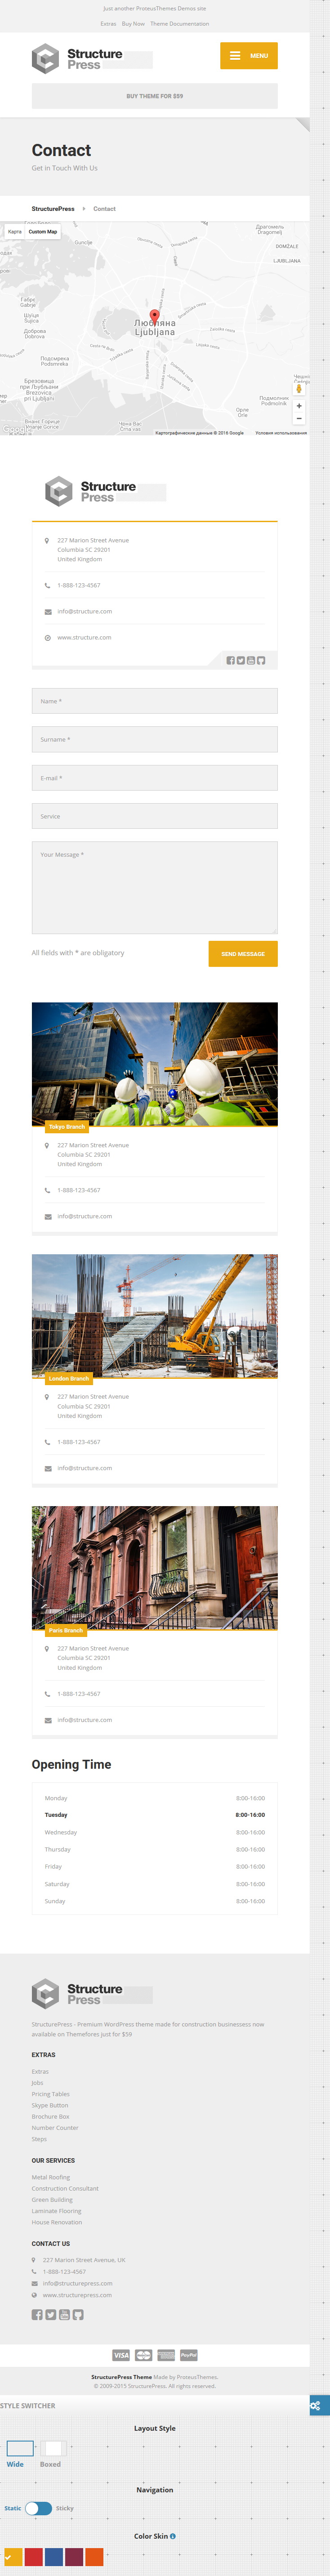
Task: Click the Visa payment icon
Action: [x=121, y=2355]
